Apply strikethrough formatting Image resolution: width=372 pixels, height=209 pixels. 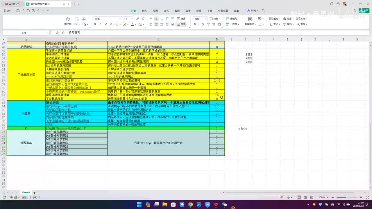[111, 24]
